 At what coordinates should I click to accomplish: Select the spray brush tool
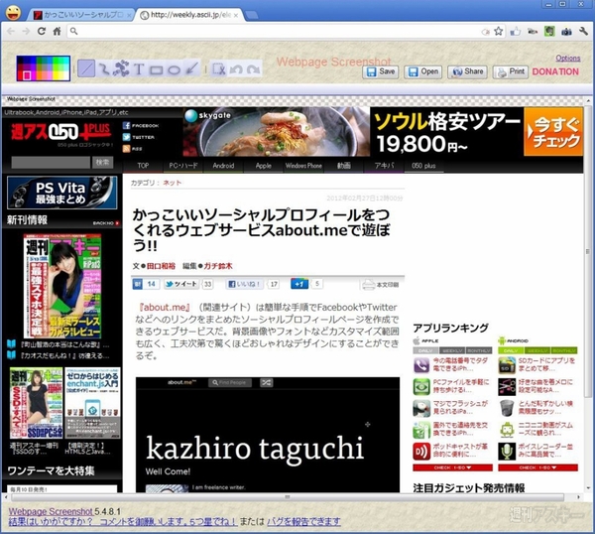point(121,68)
